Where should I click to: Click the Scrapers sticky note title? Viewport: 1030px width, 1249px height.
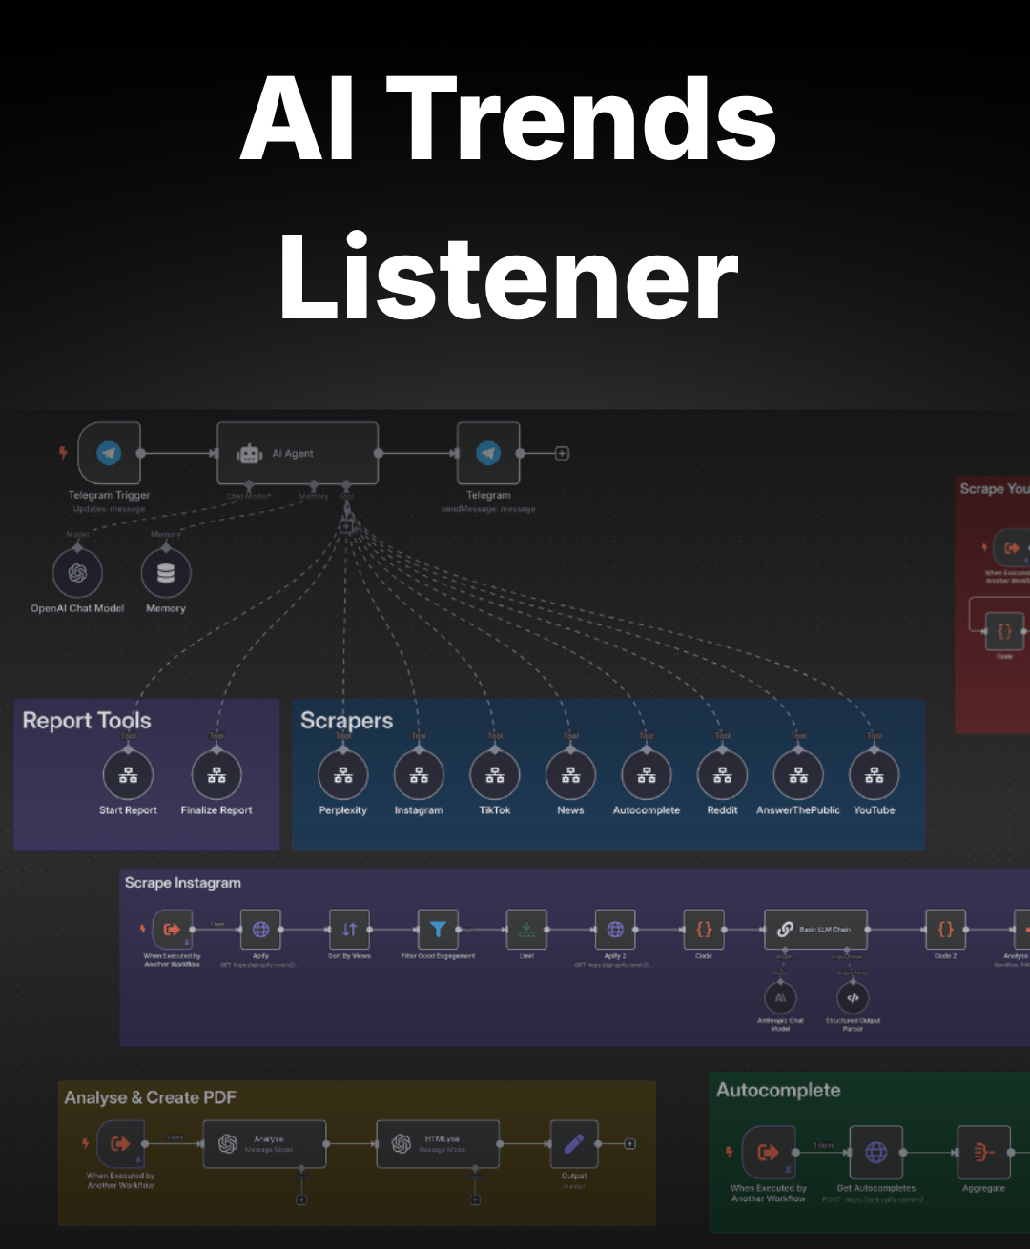[346, 721]
